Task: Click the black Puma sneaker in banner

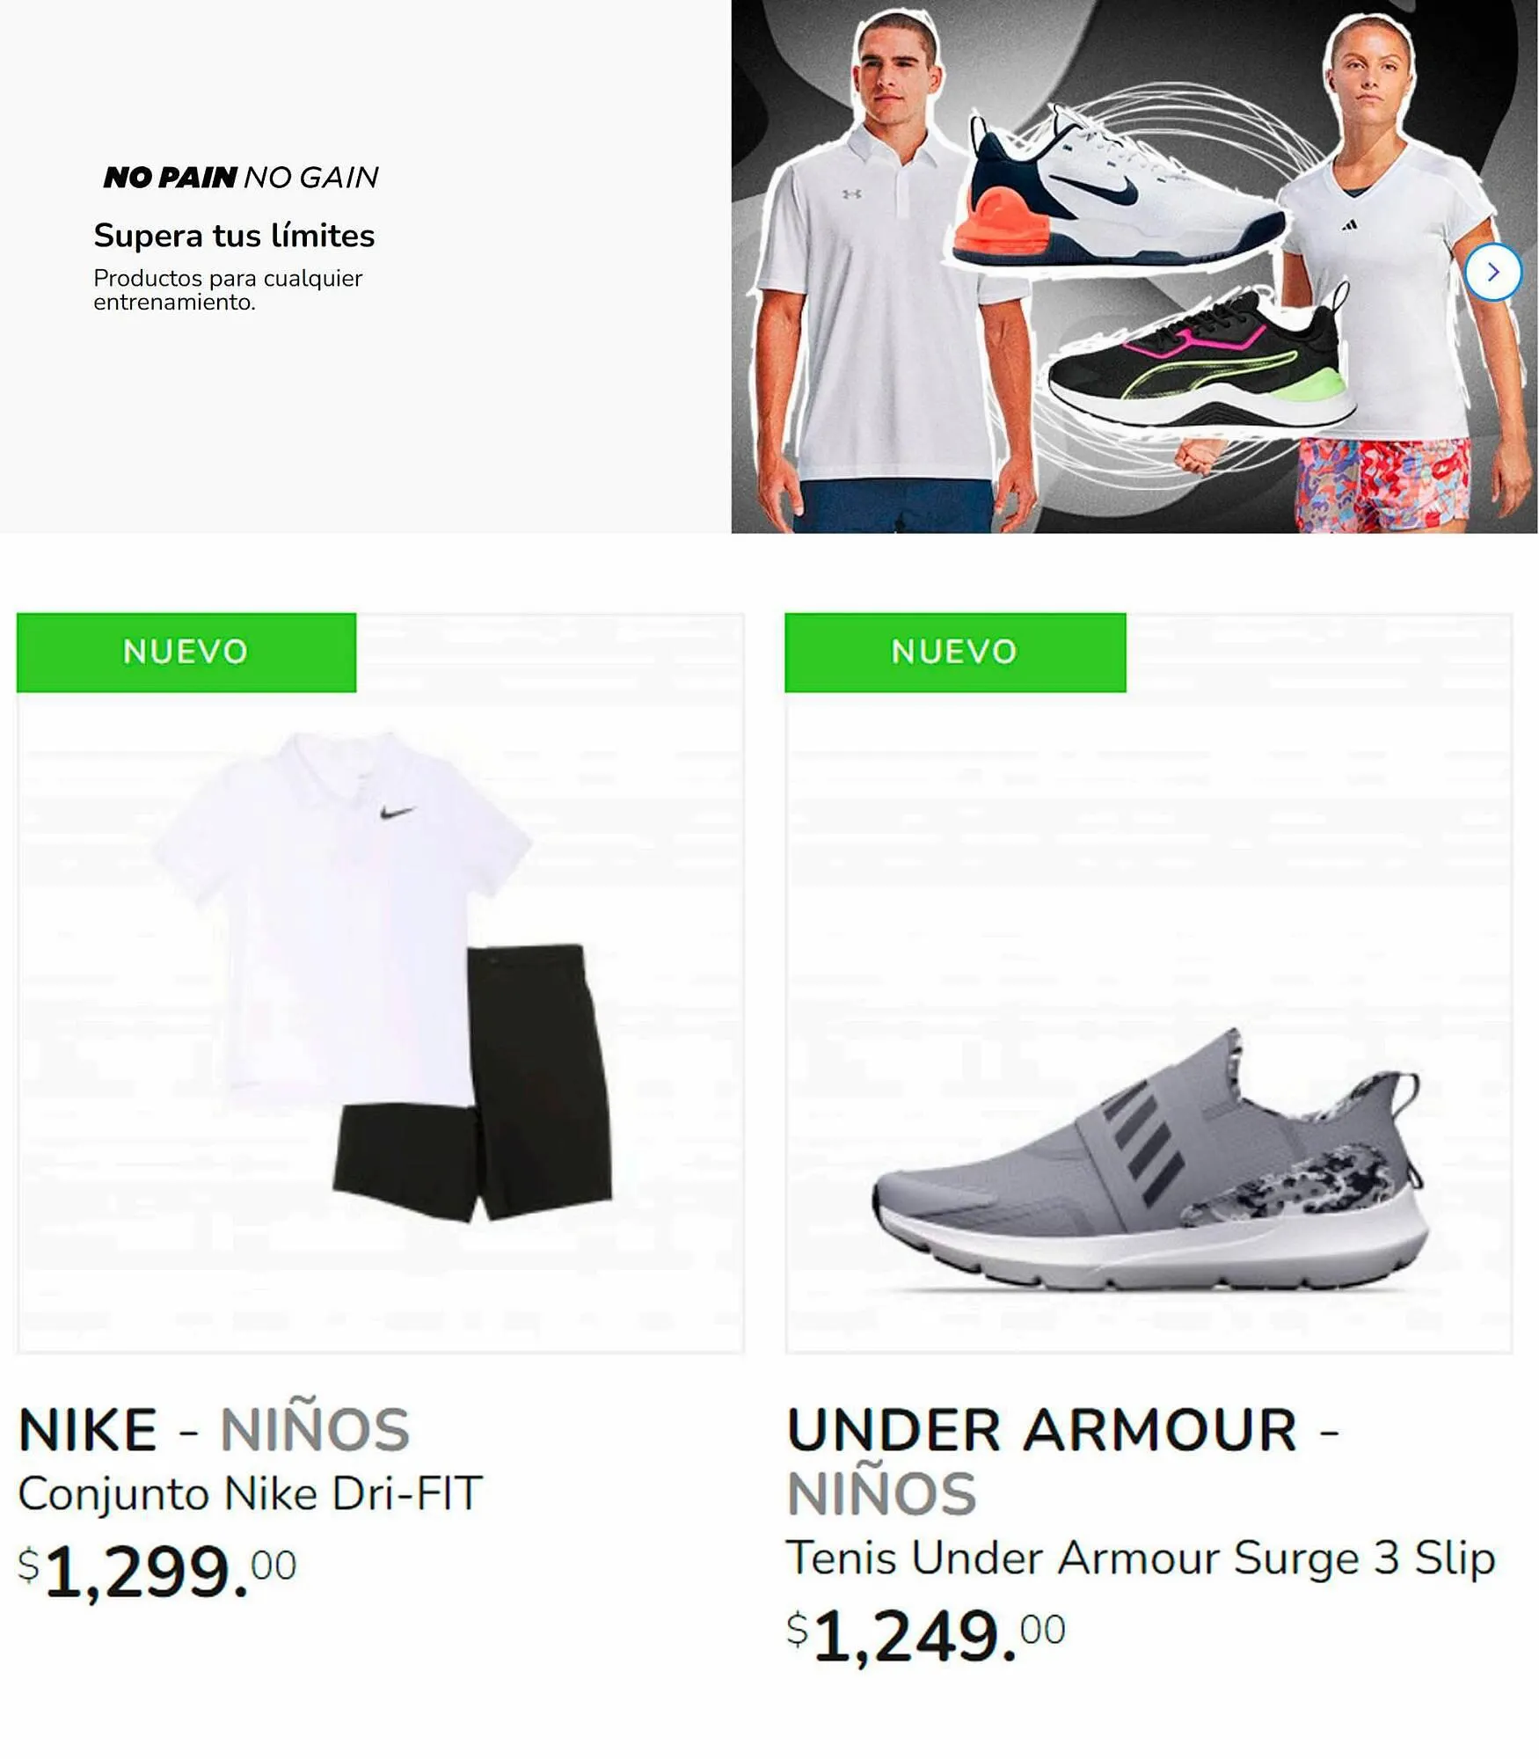Action: [x=1200, y=361]
